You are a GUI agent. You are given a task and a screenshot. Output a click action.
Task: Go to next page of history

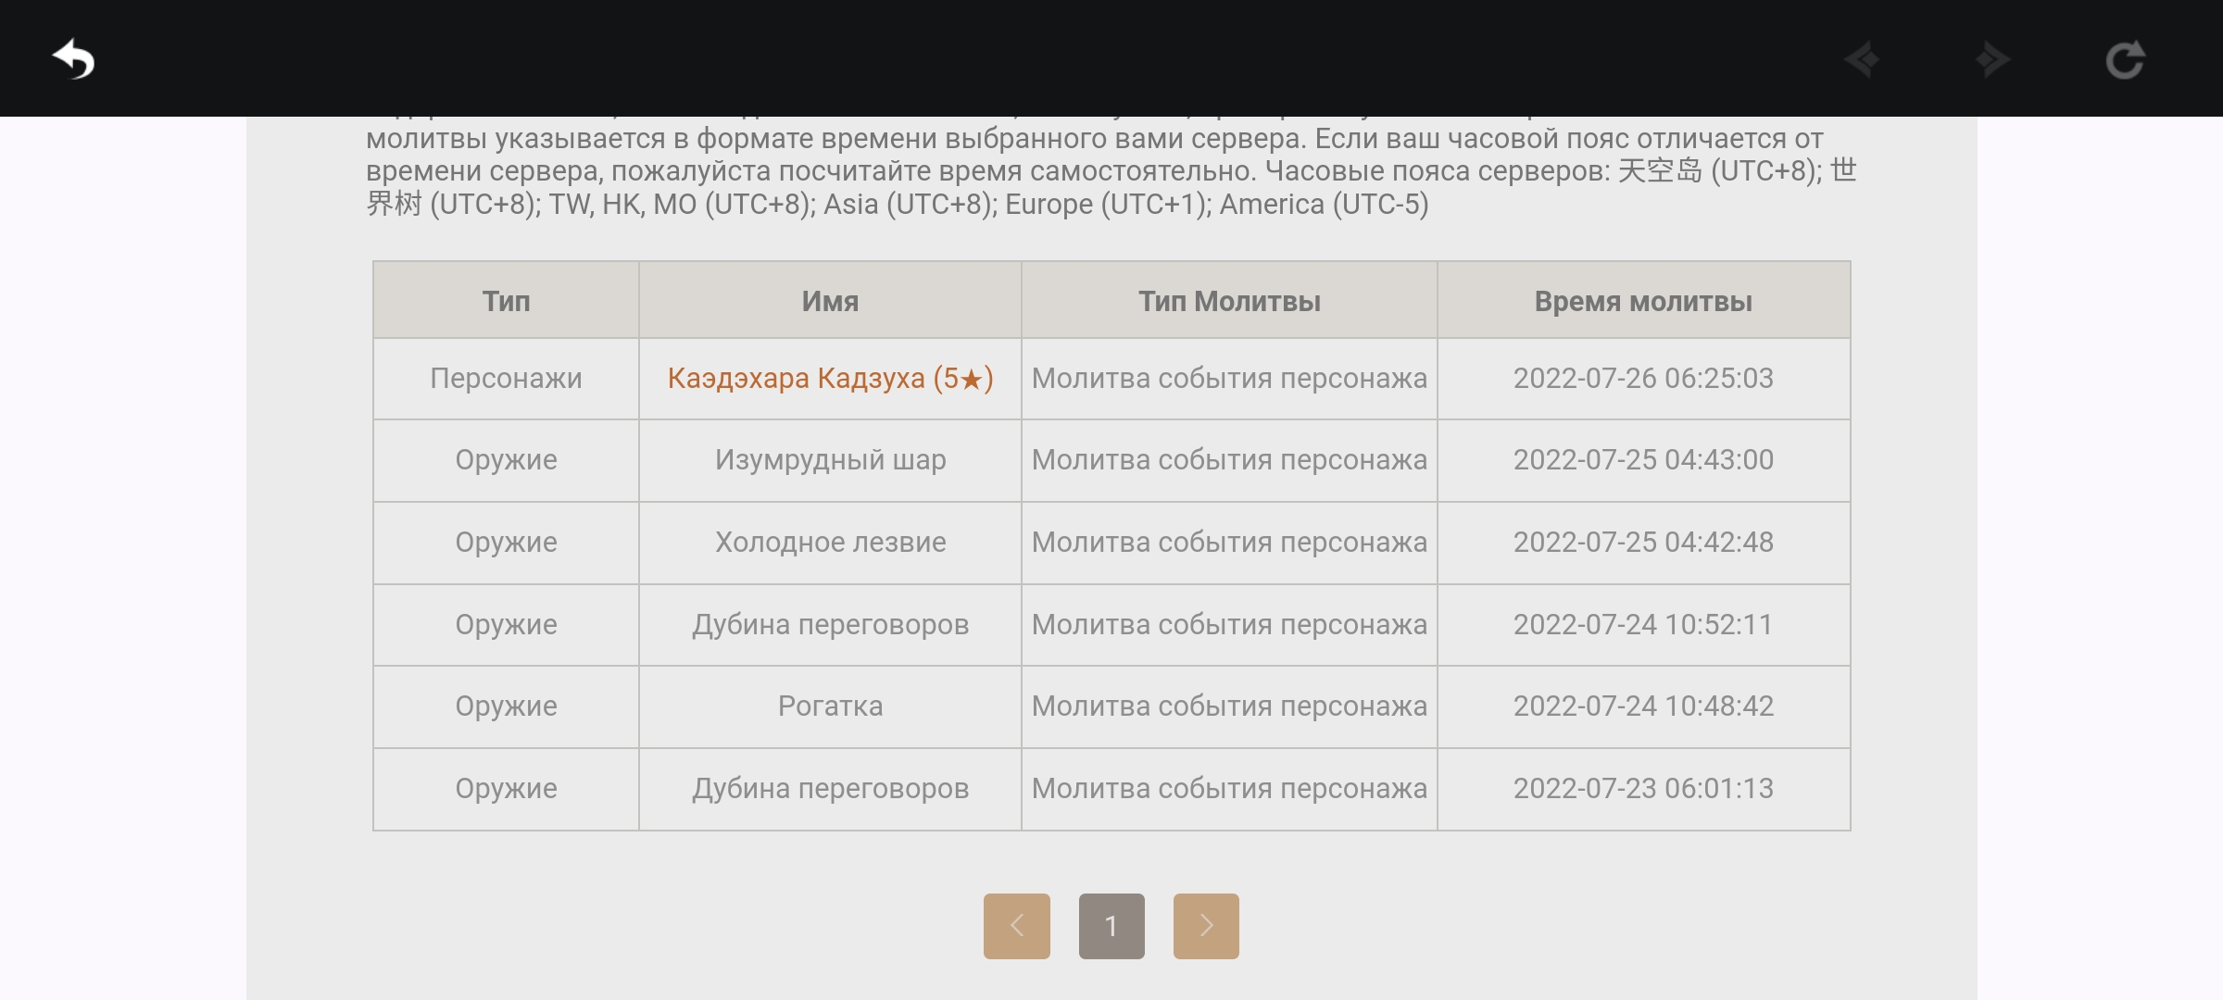click(x=1205, y=925)
